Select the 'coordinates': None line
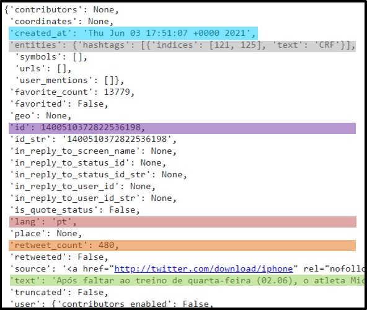This screenshot has width=367, height=310. 61,21
